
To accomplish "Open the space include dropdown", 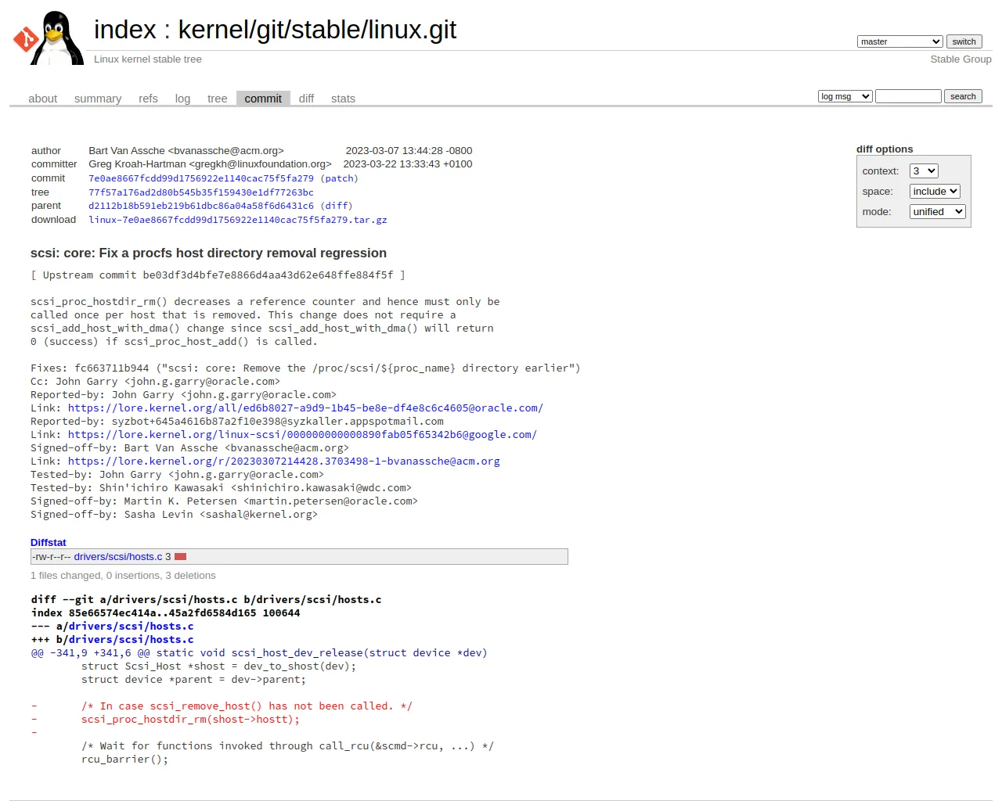I will pos(935,191).
